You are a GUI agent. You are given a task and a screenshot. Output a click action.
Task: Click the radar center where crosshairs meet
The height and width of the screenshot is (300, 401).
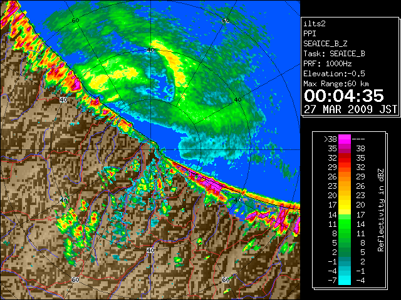point(150,150)
